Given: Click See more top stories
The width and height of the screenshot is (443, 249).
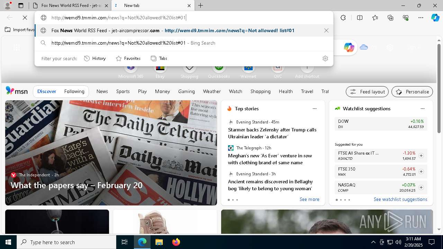Looking at the screenshot, I should pyautogui.click(x=309, y=199).
